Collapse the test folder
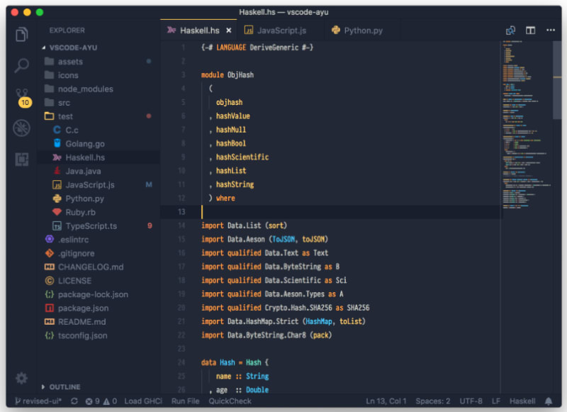 99,116
